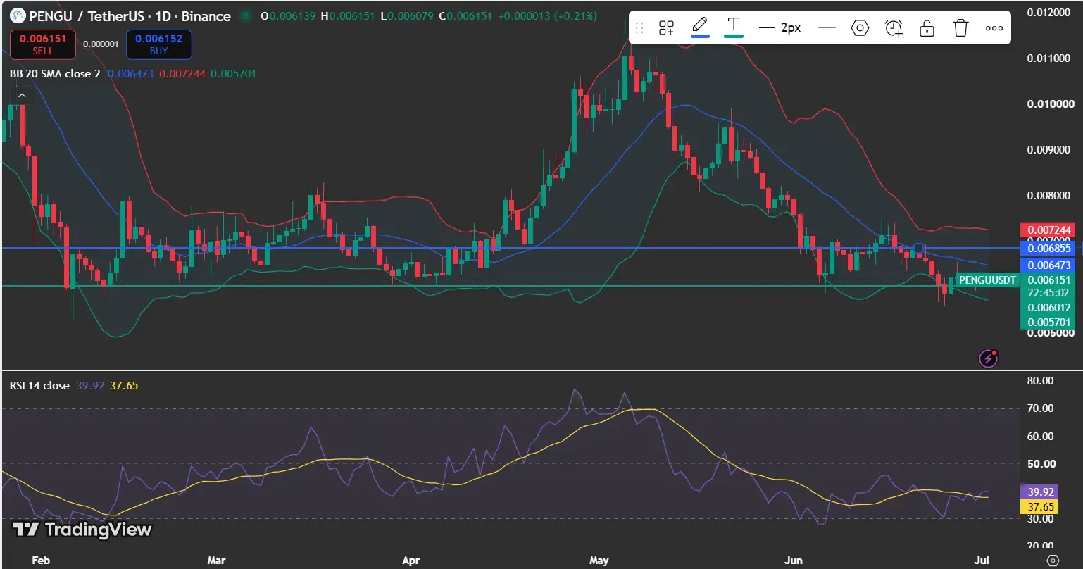Click the red SELL 0.006151 button

click(x=43, y=44)
